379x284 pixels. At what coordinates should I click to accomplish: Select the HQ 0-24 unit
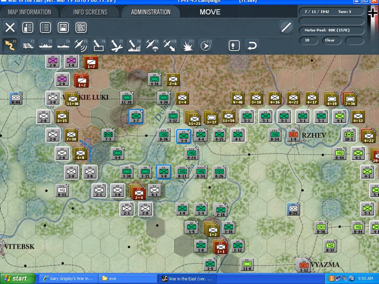click(x=191, y=153)
